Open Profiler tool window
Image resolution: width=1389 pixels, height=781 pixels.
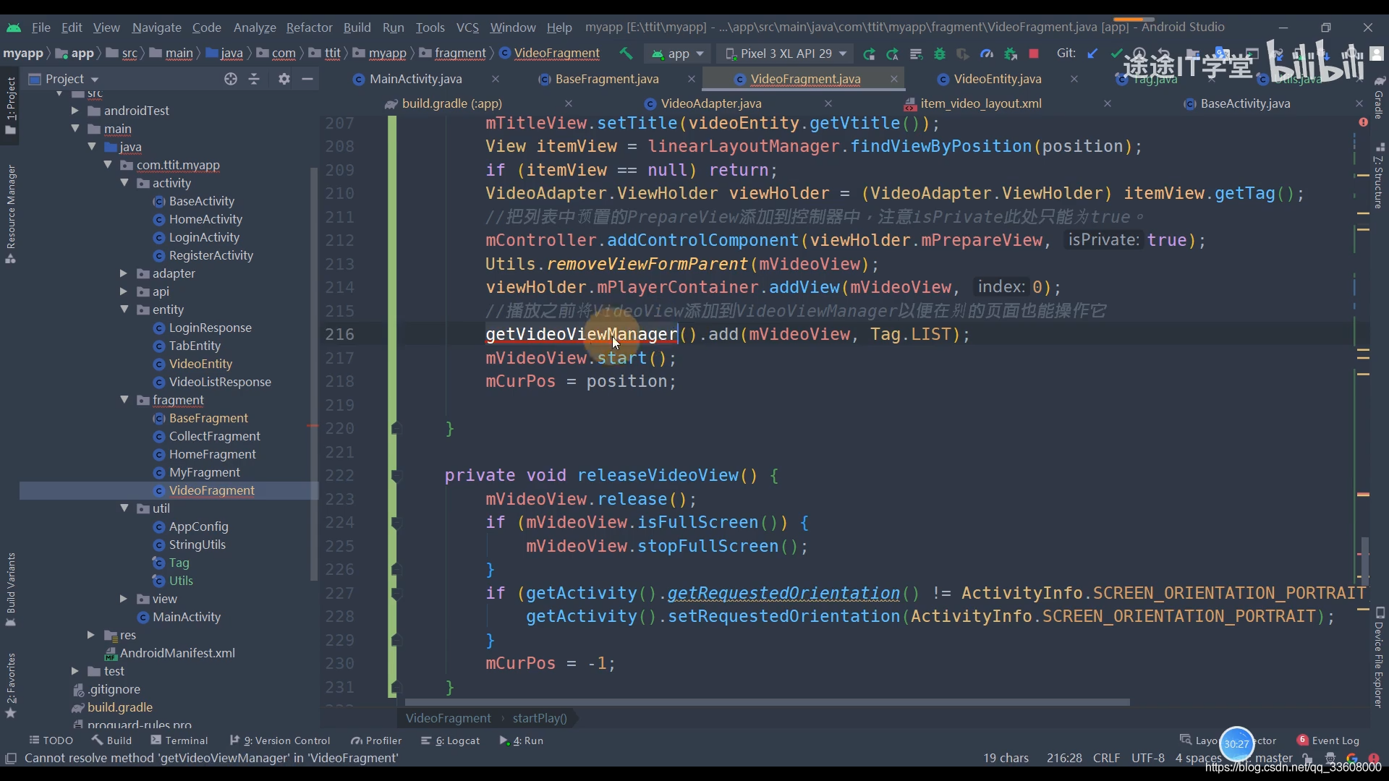(376, 741)
